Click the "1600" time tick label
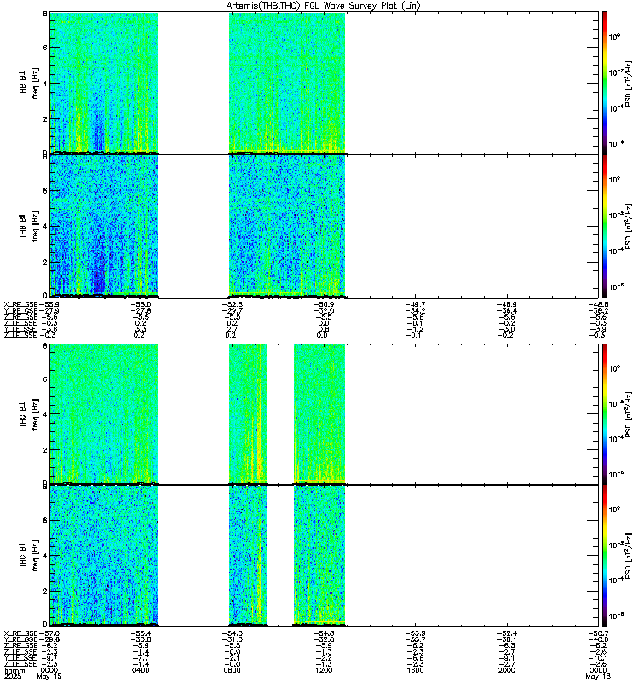 coord(415,670)
